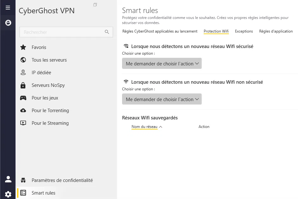This screenshot has width=298, height=199.
Task: Open Règles CyberGhost applicables au lancement tab
Action: click(160, 31)
